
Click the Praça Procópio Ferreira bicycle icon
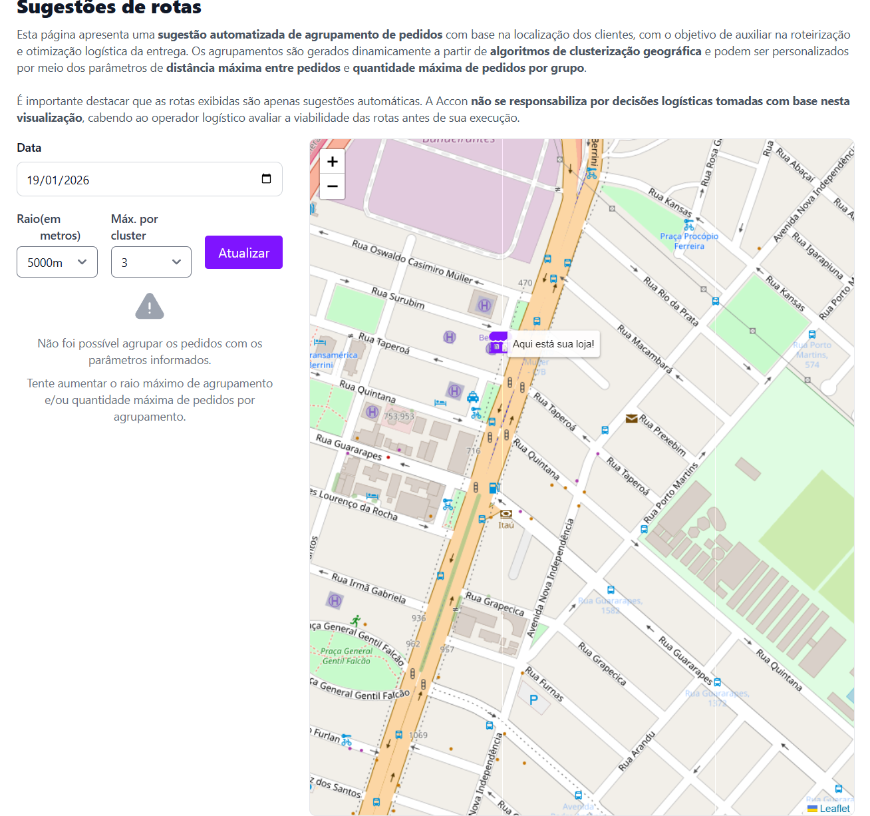point(689,226)
